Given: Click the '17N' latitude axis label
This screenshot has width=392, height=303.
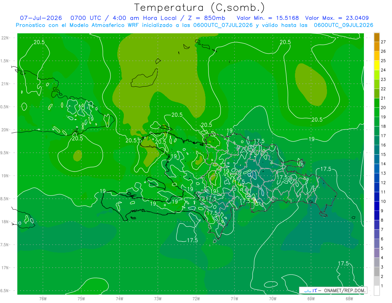Looking at the screenshot, I should pyautogui.click(x=6, y=268).
